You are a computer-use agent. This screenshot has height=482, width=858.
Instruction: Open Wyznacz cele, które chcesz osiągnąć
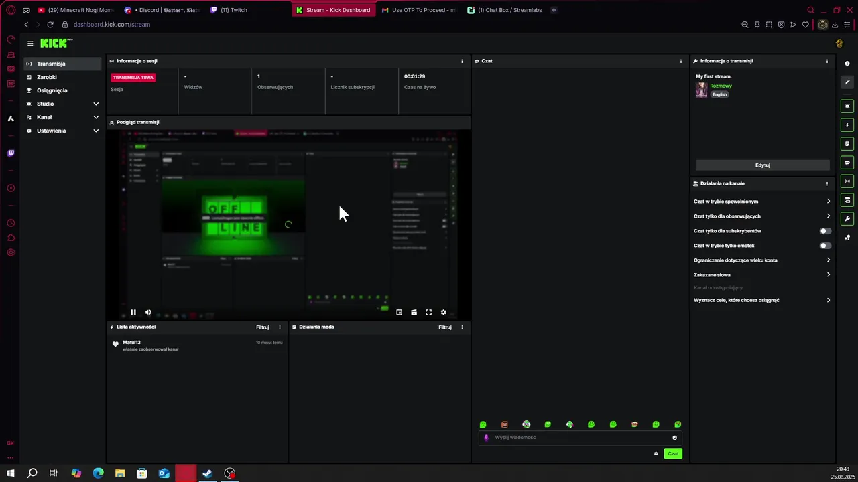tap(762, 300)
